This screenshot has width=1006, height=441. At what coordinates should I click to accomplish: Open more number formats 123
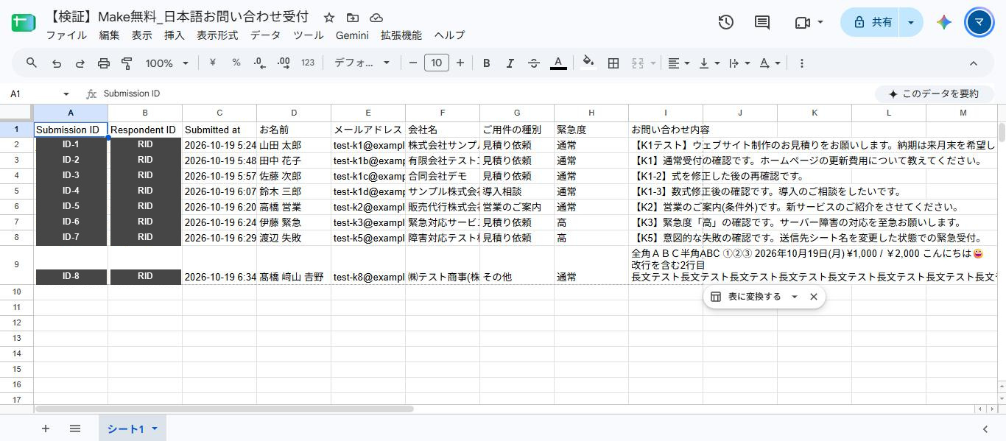tap(308, 63)
